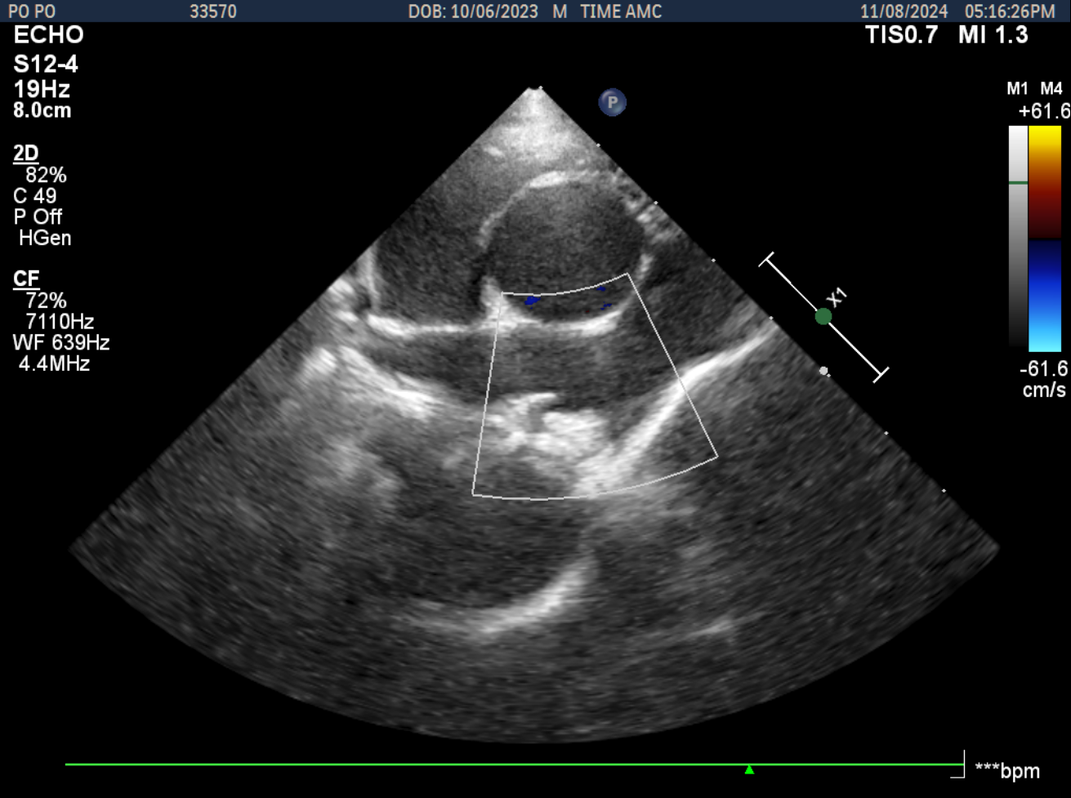Click the patient ID 33570 in header
Screen dimensions: 1071x798
pos(213,11)
